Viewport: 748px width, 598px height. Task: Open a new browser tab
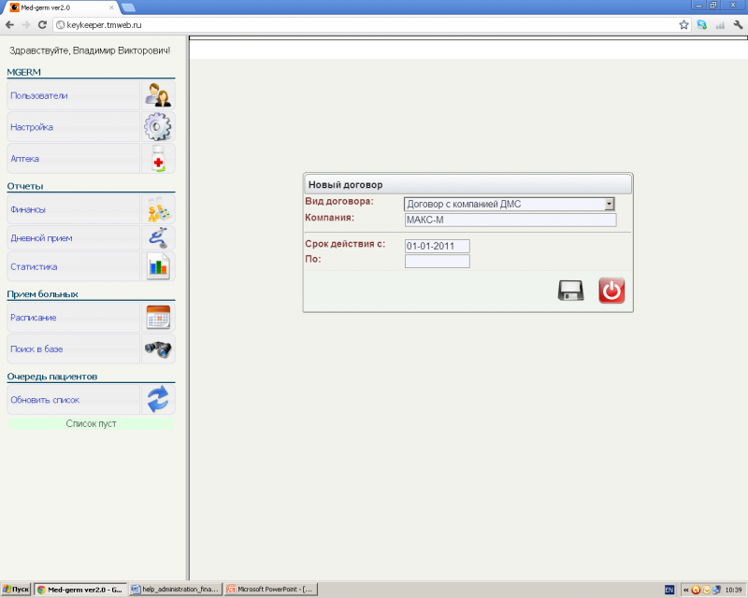(128, 7)
